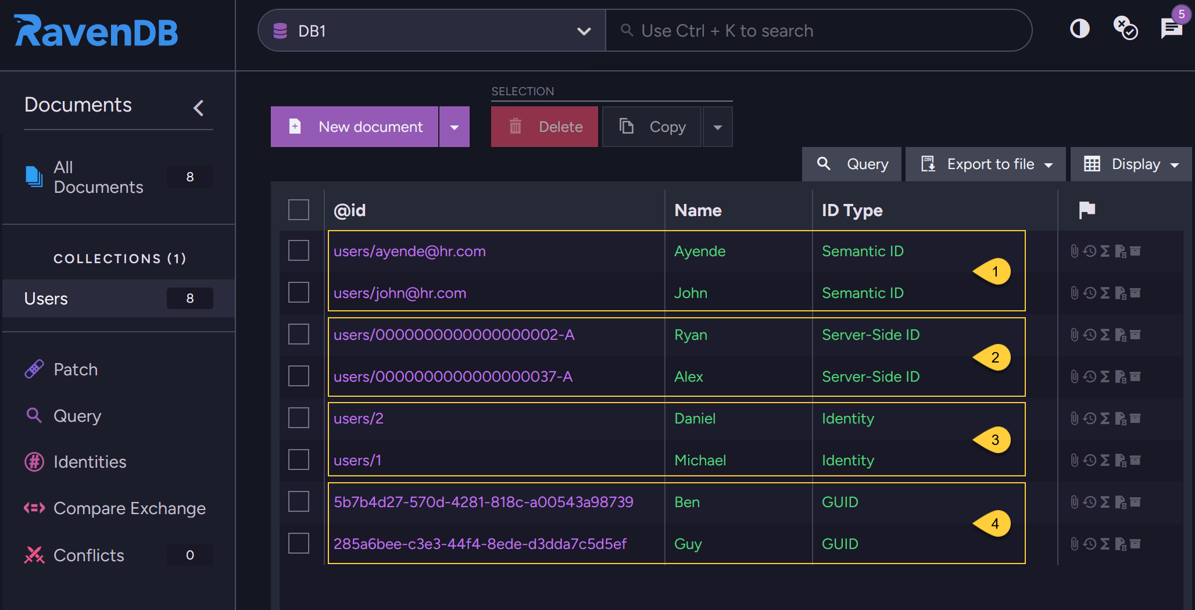Image resolution: width=1195 pixels, height=610 pixels.
Task: Open the Export to file dropdown
Action: 986,164
